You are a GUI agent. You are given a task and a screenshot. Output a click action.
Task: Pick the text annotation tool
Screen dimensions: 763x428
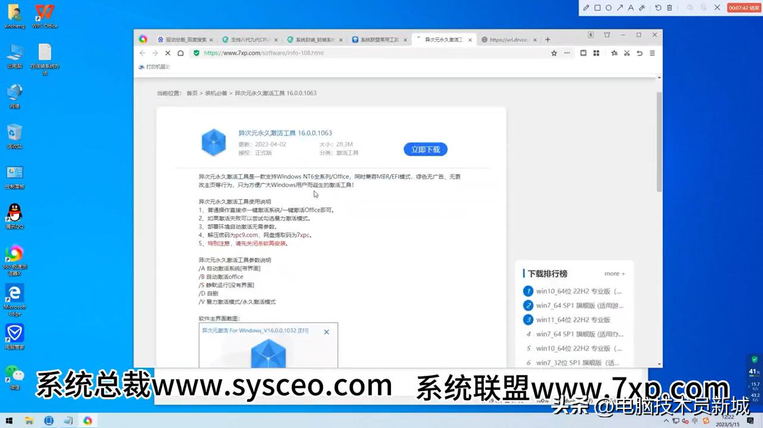click(x=631, y=8)
